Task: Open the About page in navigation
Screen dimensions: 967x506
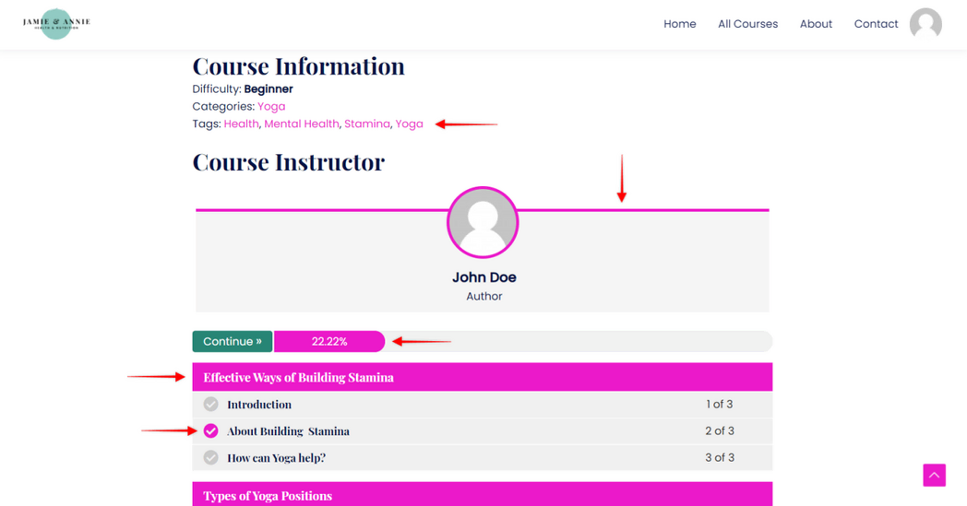Action: tap(816, 24)
